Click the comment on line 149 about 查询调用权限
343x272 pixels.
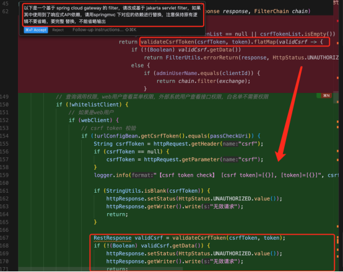click(162, 97)
